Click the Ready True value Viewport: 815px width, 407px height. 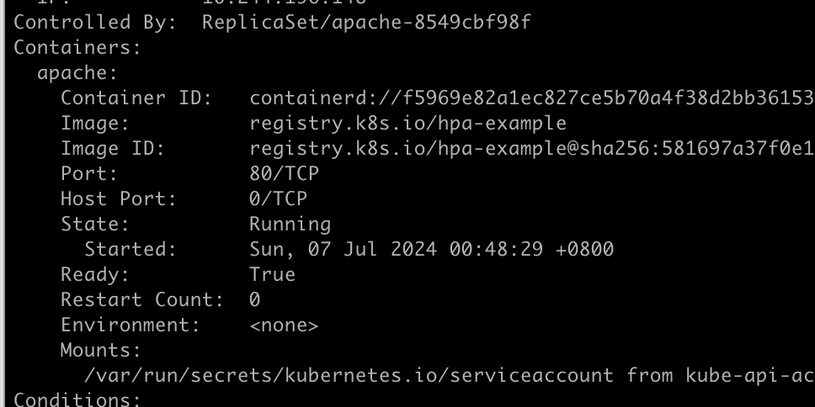tap(272, 275)
